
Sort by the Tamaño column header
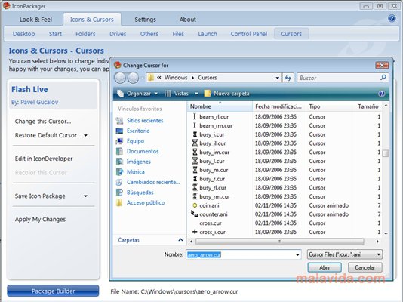[x=368, y=106]
